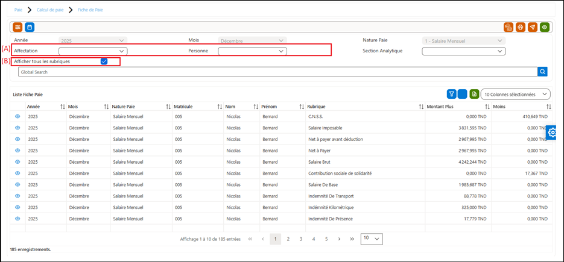This screenshot has height=262, width=564.
Task: Open the Section Analytique dropdown
Action: click(x=464, y=51)
